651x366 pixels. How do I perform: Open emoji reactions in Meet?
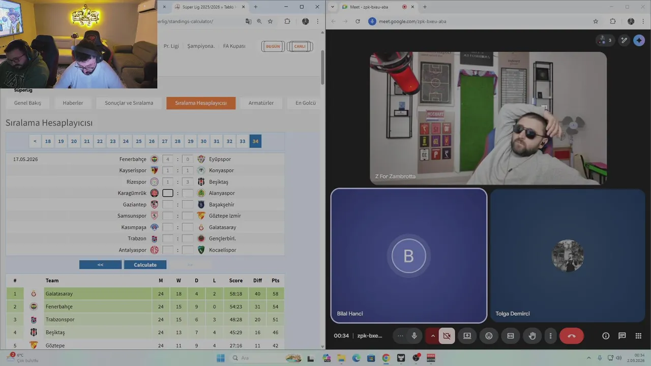coord(489,335)
